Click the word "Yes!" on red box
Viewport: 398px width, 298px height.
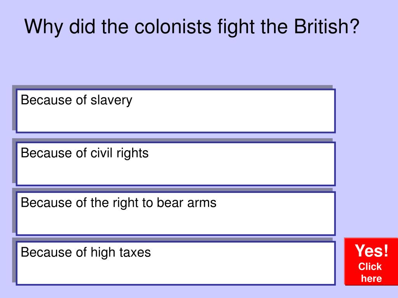point(372,251)
